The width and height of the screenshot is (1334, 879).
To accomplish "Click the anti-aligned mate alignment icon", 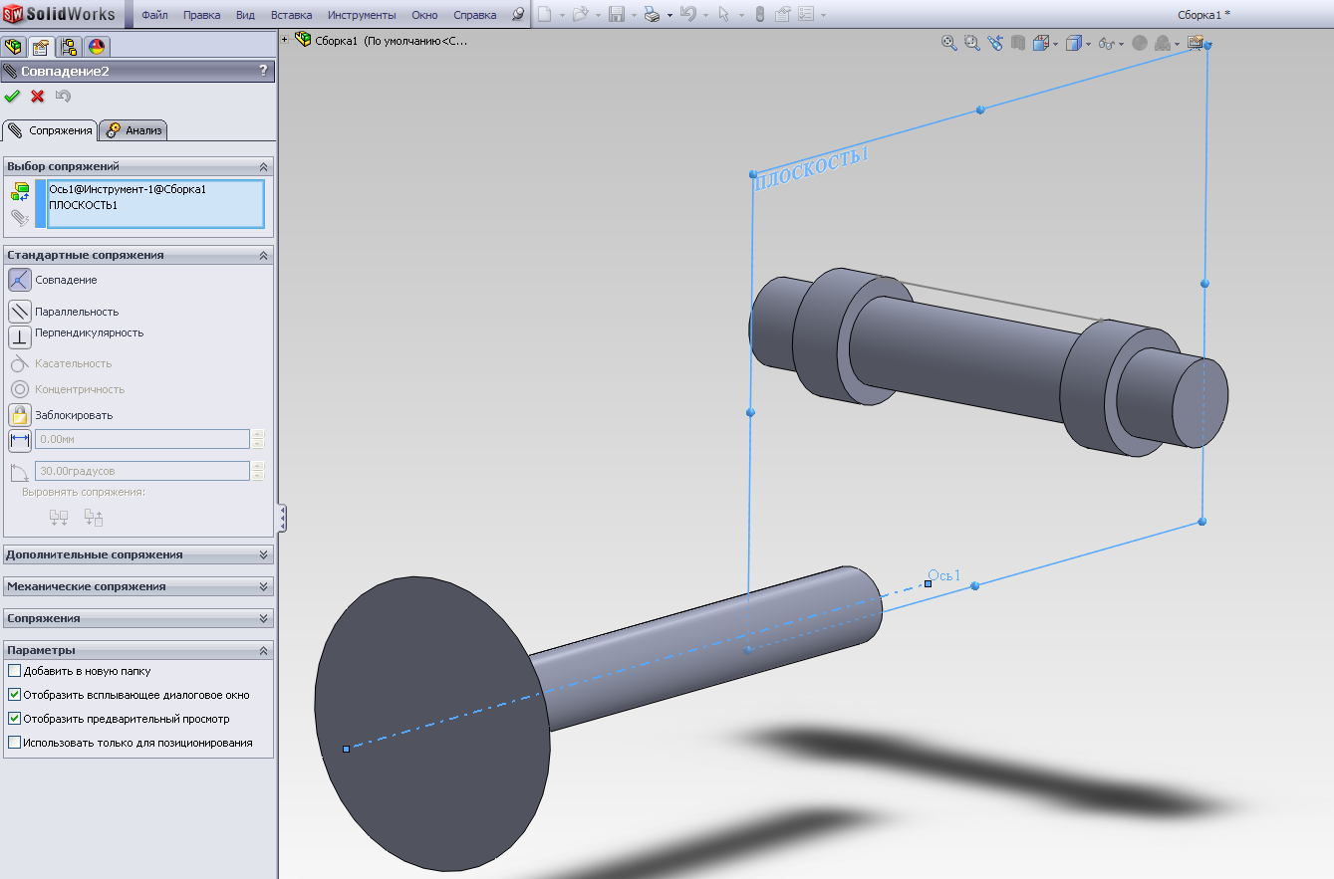I will [x=94, y=517].
